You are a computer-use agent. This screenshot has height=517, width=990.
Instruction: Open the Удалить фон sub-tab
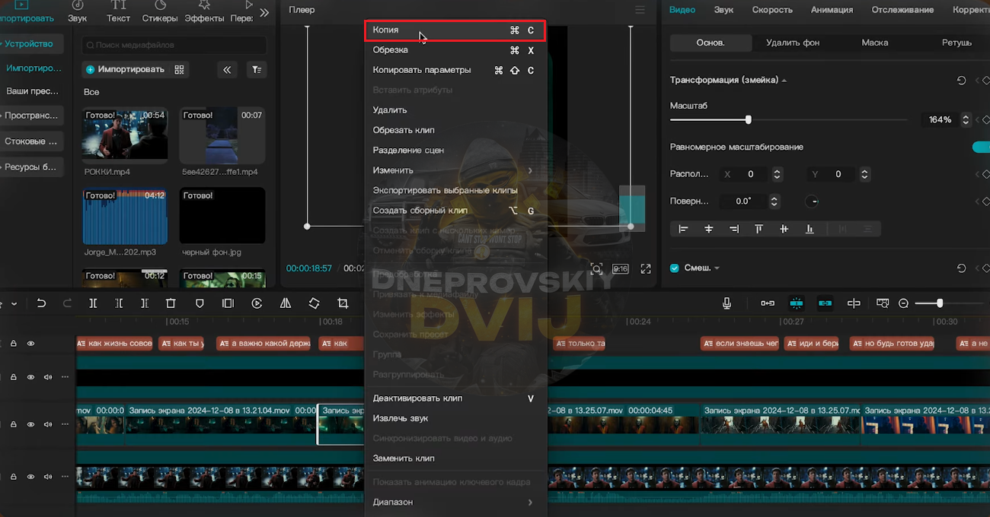pos(793,43)
